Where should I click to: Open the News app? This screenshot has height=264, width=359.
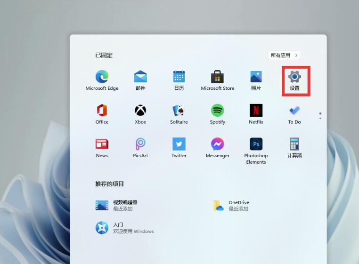coord(102,148)
